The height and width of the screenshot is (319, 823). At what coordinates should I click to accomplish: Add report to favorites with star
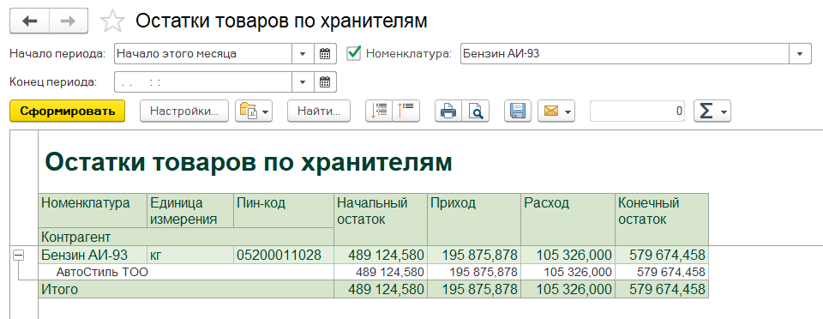click(x=112, y=21)
